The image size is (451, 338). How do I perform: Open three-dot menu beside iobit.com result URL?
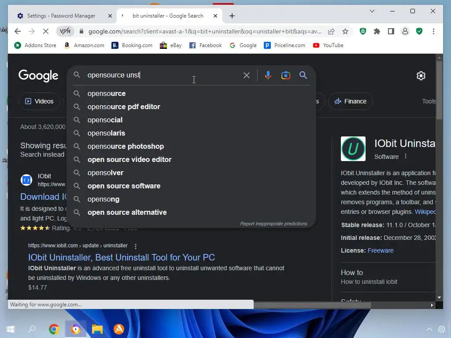coord(136,246)
